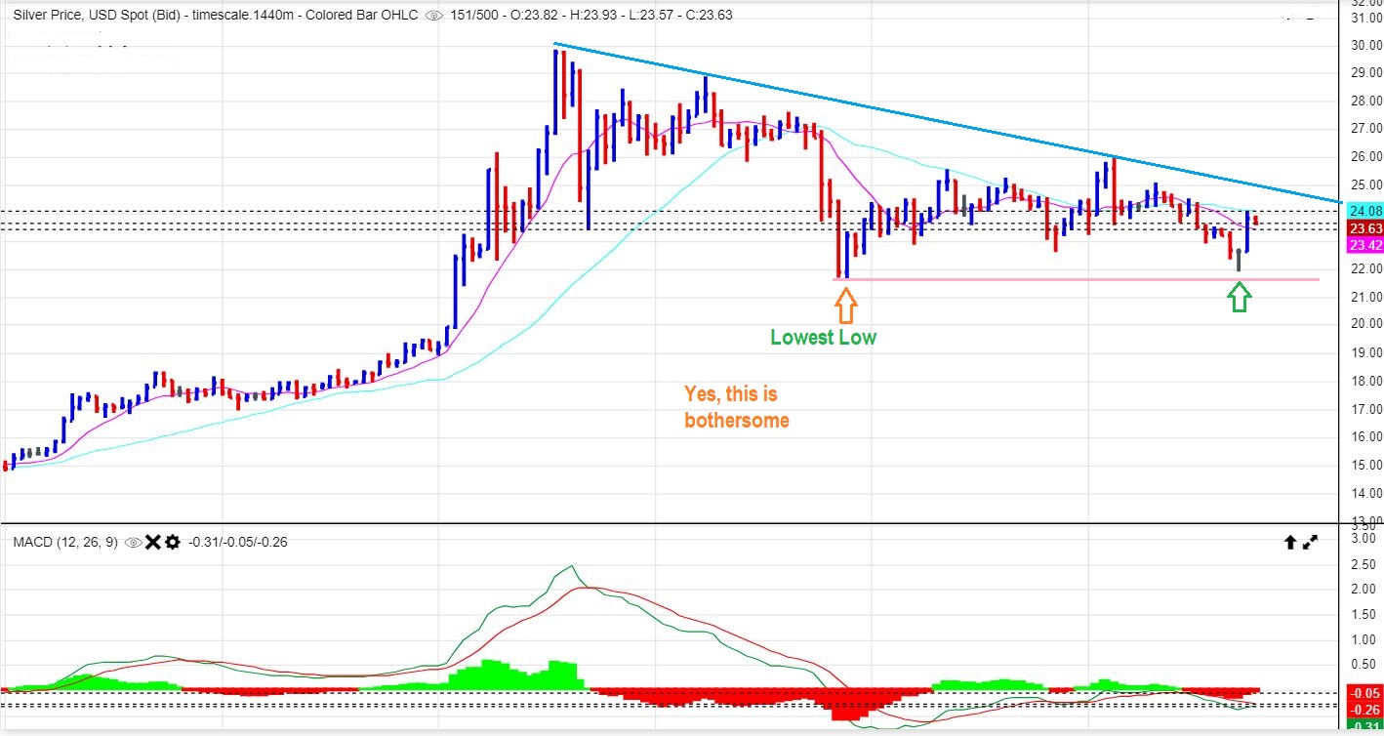Viewport: 1384px width, 736px height.
Task: Select the pink horizontal support line
Action: click(1074, 280)
